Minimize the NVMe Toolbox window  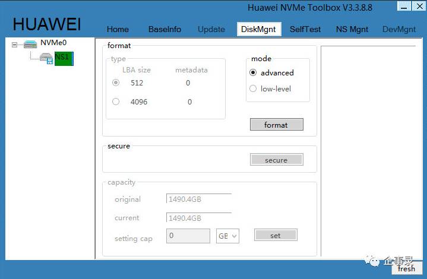pyautogui.click(x=404, y=7)
